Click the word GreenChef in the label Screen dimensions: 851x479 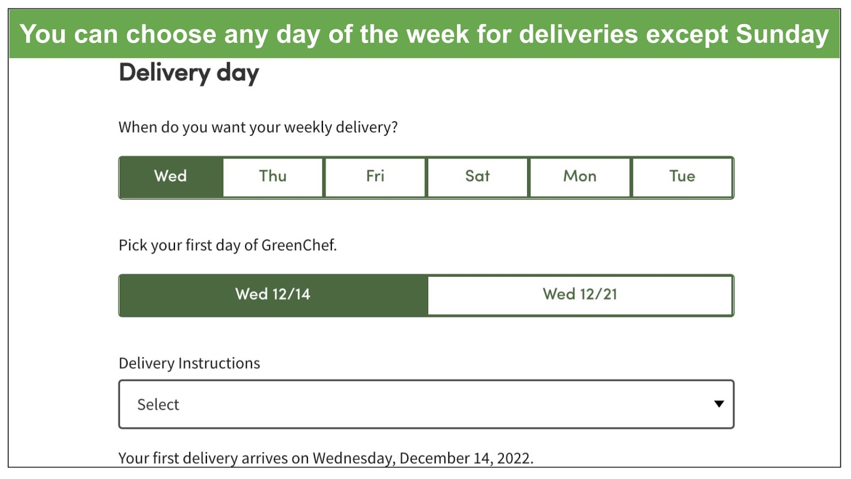point(299,245)
